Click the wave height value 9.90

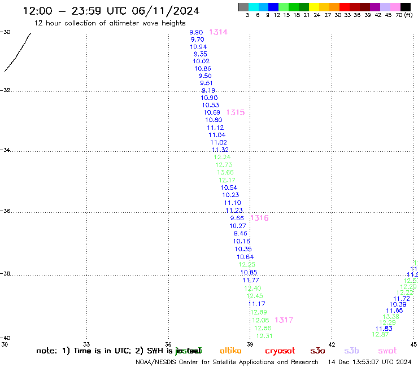click(196, 32)
